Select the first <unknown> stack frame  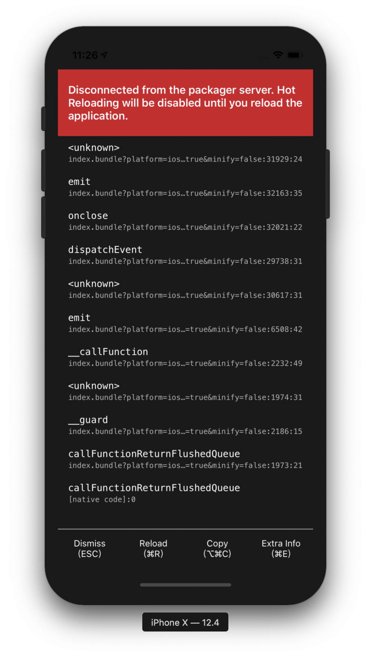[x=185, y=153]
